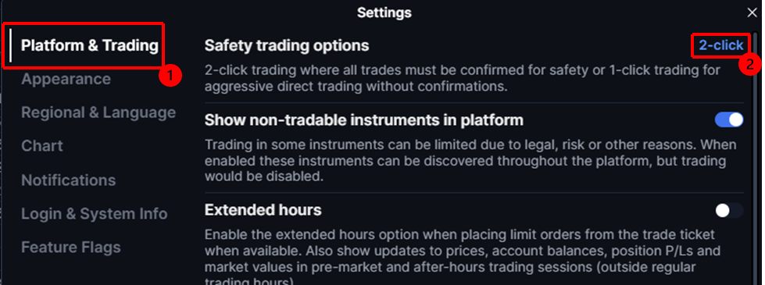Open the Chart settings section
Viewport: 765px width, 285px height.
42,146
